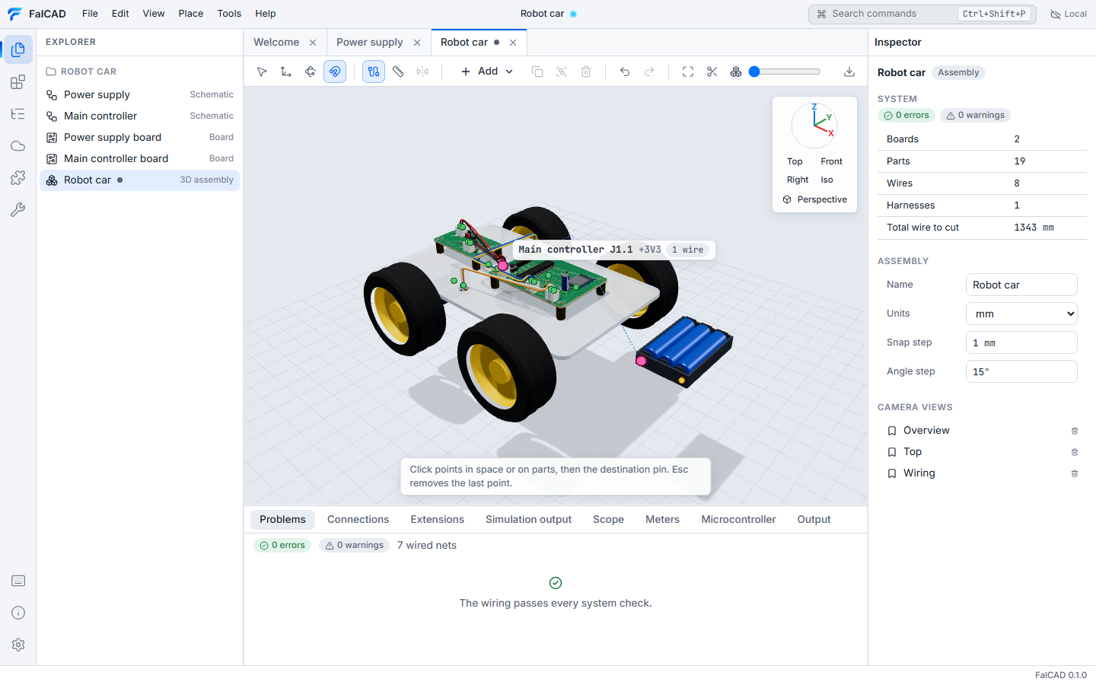This screenshot has width=1096, height=685.
Task: Open the Wiring camera view
Action: point(919,473)
